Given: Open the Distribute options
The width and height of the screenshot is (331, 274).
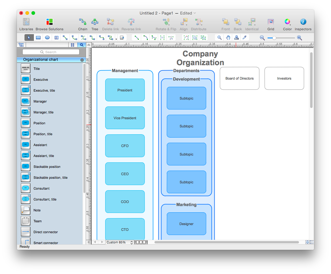Looking at the screenshot, I should 199,24.
